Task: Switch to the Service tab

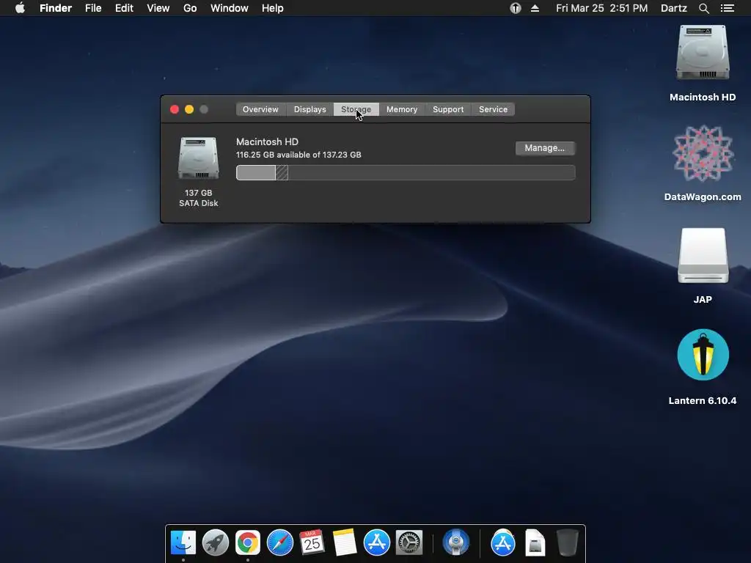Action: [x=493, y=109]
